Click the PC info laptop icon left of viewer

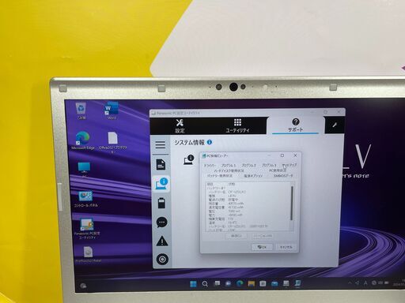tap(189, 159)
